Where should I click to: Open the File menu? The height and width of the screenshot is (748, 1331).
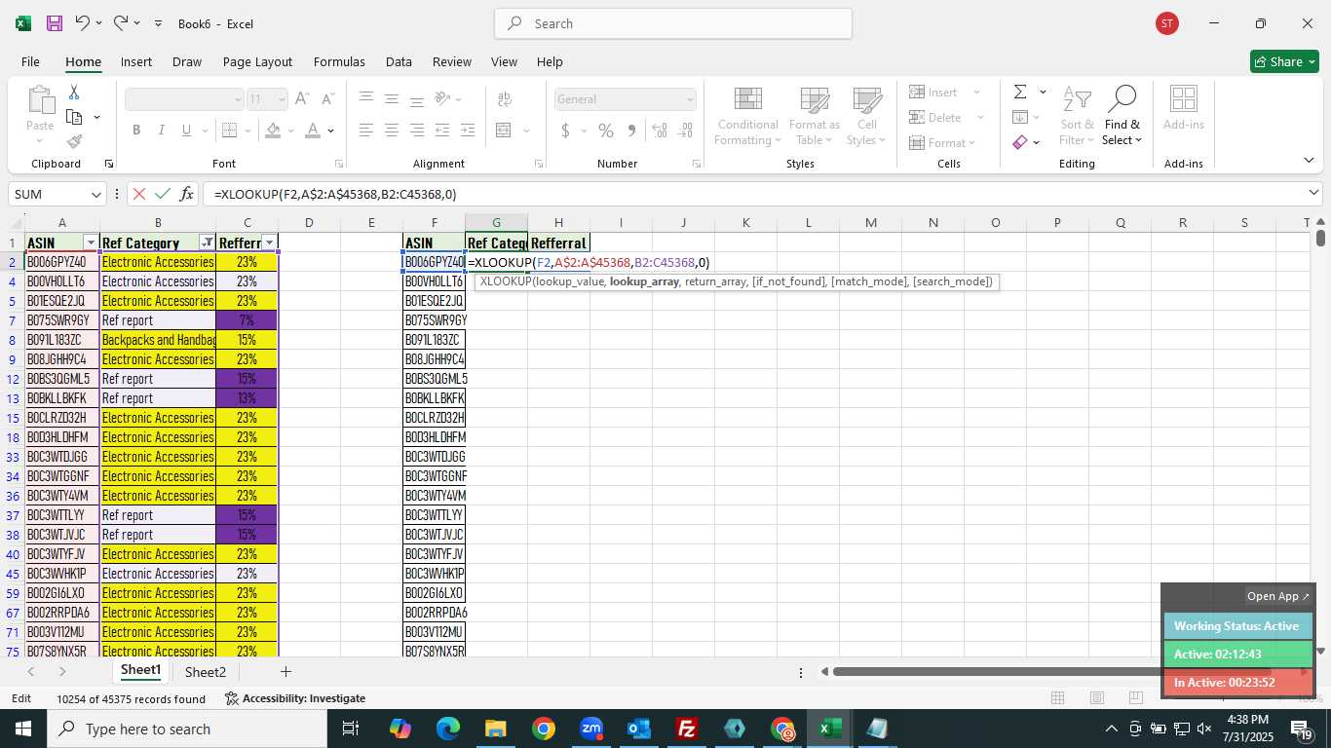coord(30,61)
